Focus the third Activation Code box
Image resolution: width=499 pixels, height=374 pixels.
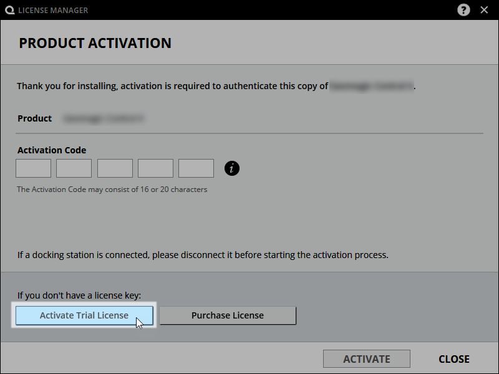coord(115,168)
